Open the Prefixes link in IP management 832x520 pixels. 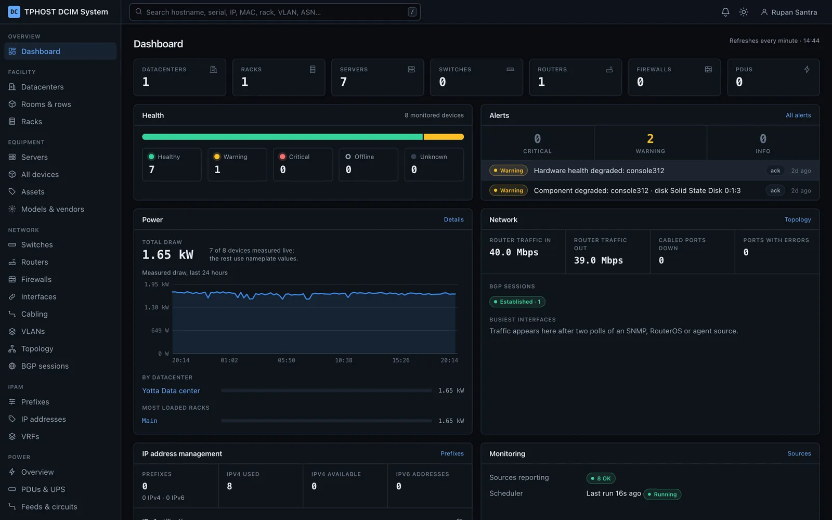tap(452, 453)
